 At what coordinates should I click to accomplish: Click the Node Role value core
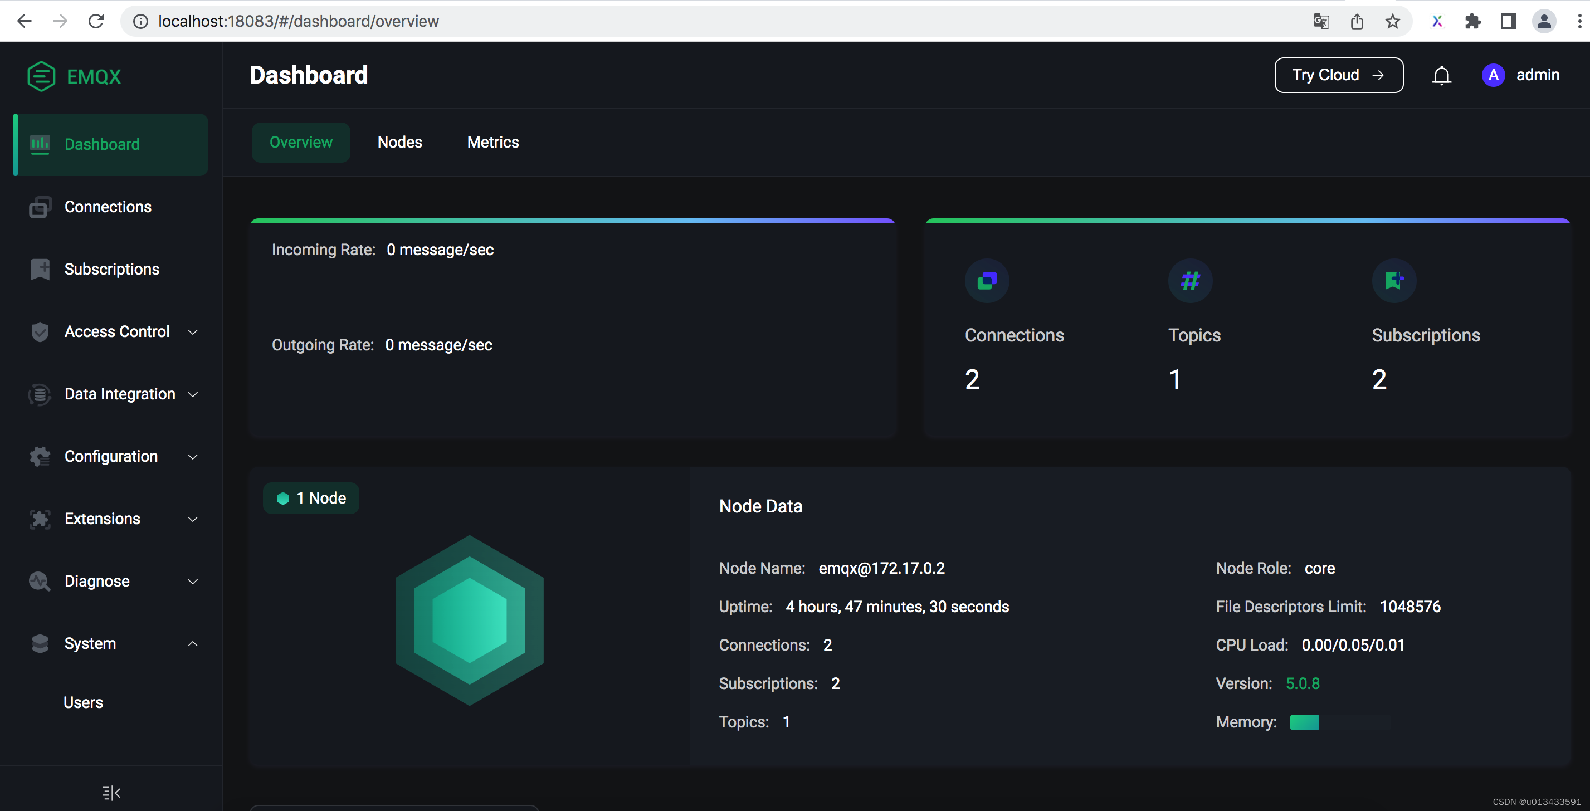[x=1320, y=568]
